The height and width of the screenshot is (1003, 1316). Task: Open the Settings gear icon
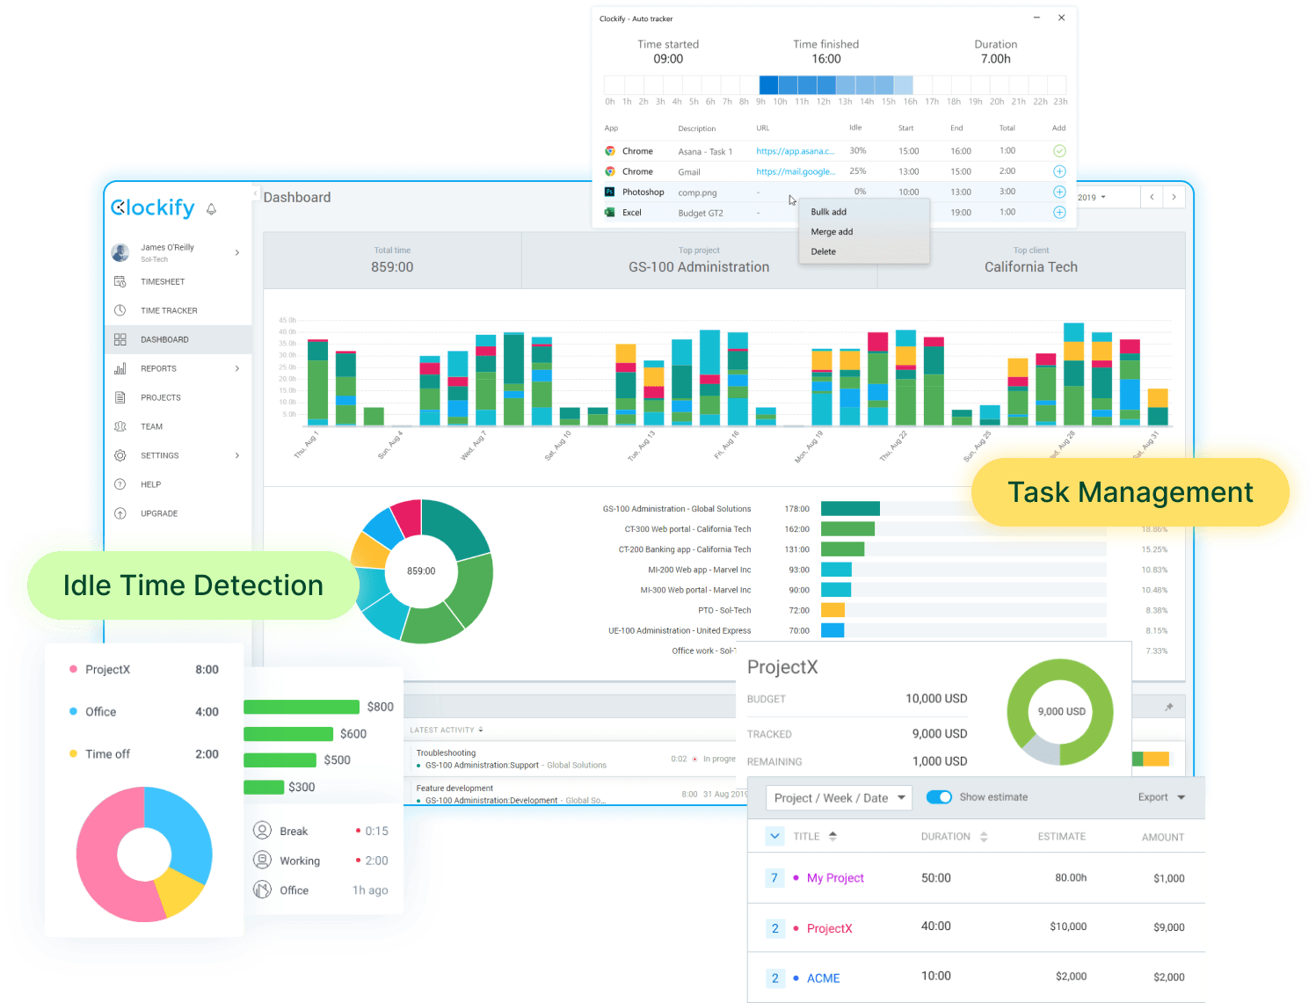pyautogui.click(x=120, y=455)
